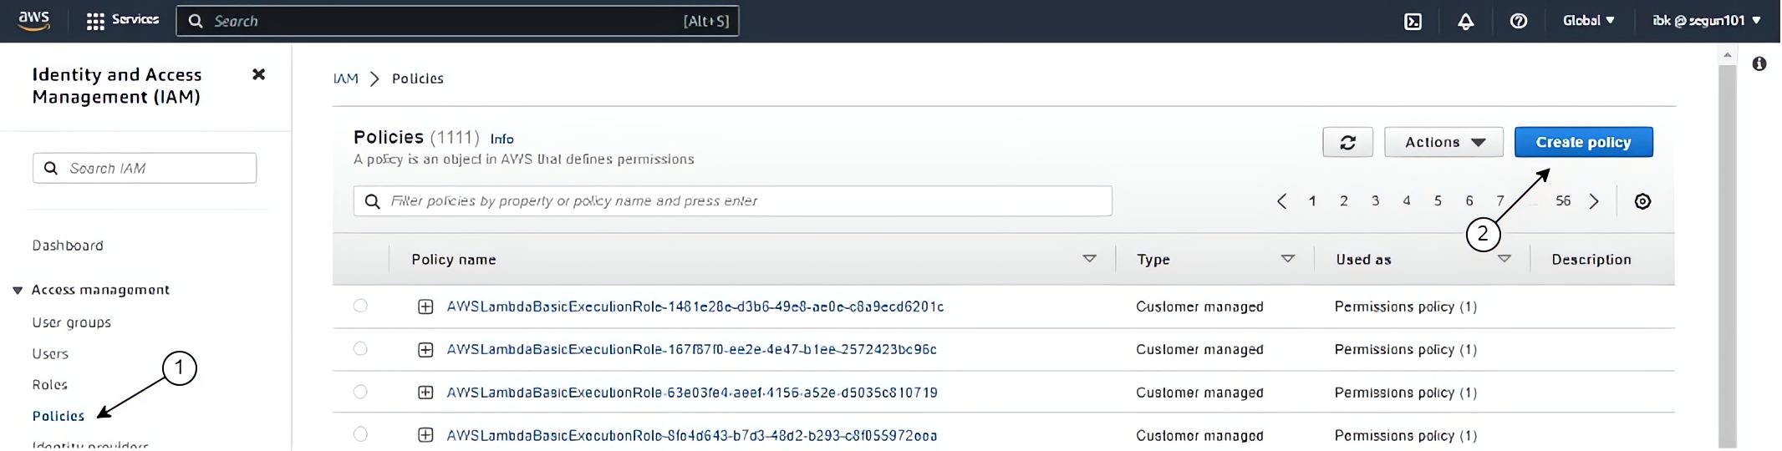
Task: Select radio button for third policy row
Action: 360,392
